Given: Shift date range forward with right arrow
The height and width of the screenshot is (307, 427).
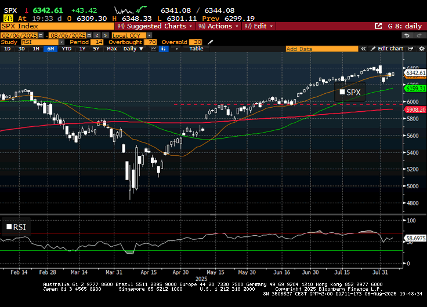Looking at the screenshot, I should (x=106, y=35).
